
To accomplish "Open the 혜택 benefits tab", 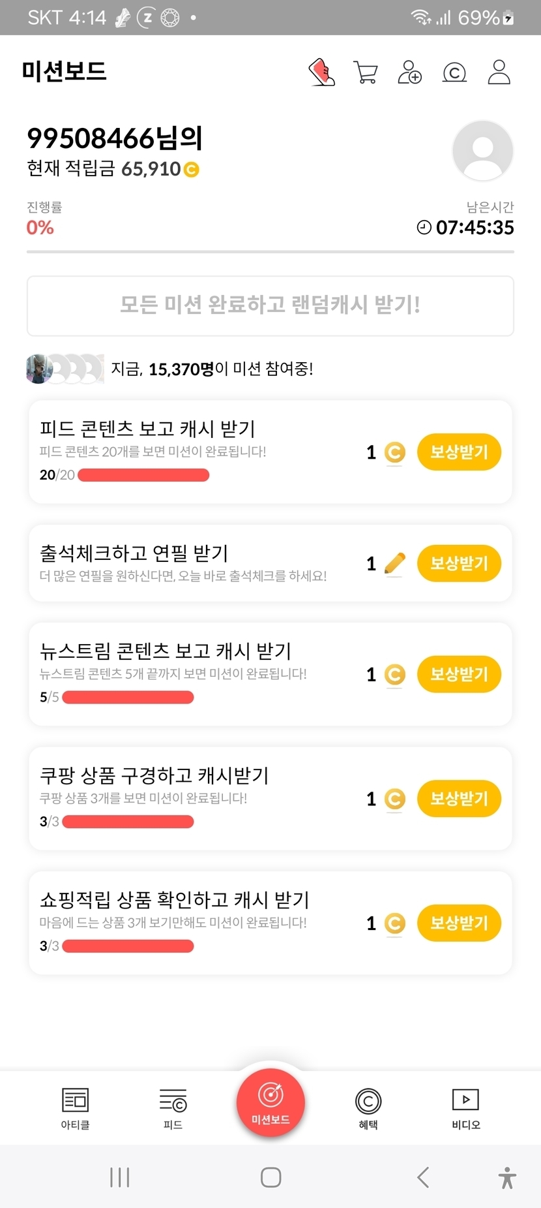I will coord(368,1108).
